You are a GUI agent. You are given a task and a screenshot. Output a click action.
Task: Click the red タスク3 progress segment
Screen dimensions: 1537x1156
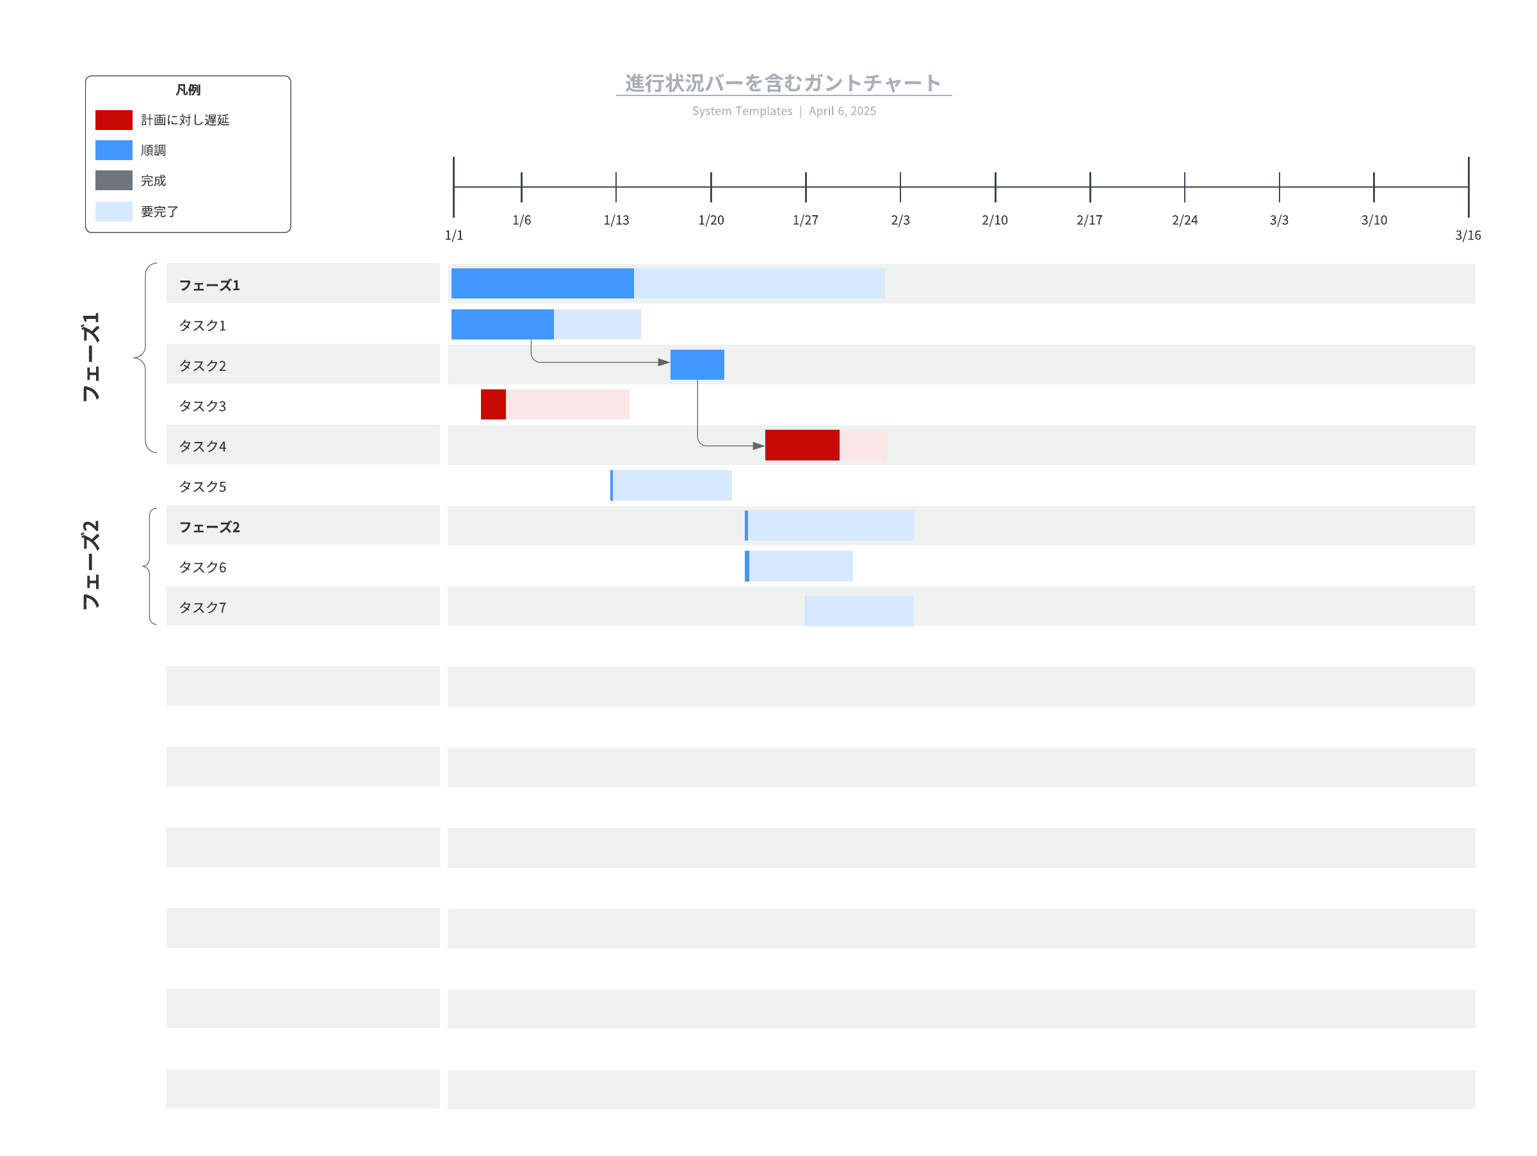coord(492,404)
